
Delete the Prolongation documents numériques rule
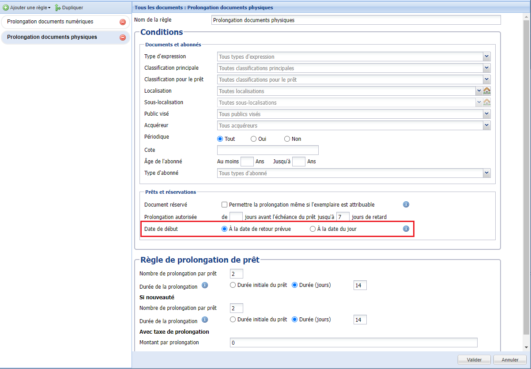[123, 22]
